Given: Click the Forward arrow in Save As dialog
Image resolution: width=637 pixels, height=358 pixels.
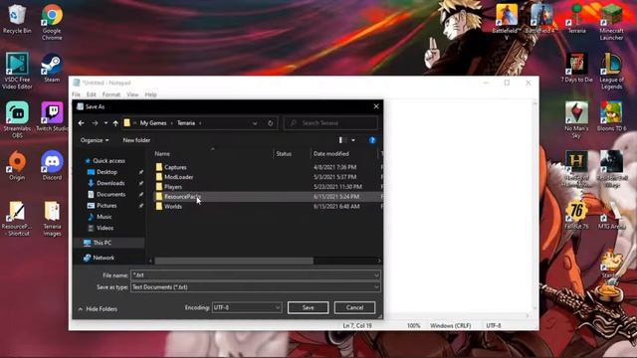Looking at the screenshot, I should click(95, 123).
